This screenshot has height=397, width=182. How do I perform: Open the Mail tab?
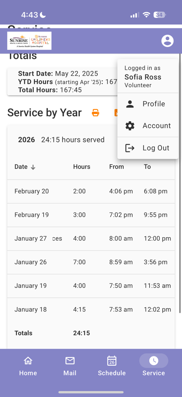pos(70,366)
